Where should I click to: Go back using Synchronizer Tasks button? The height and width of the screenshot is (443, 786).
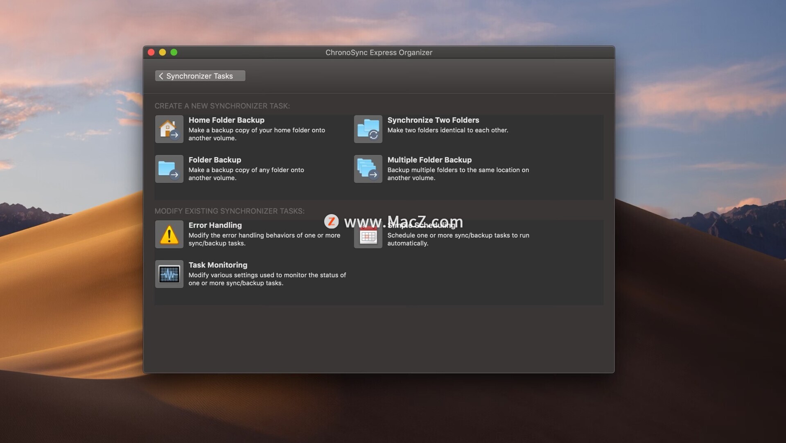tap(200, 76)
